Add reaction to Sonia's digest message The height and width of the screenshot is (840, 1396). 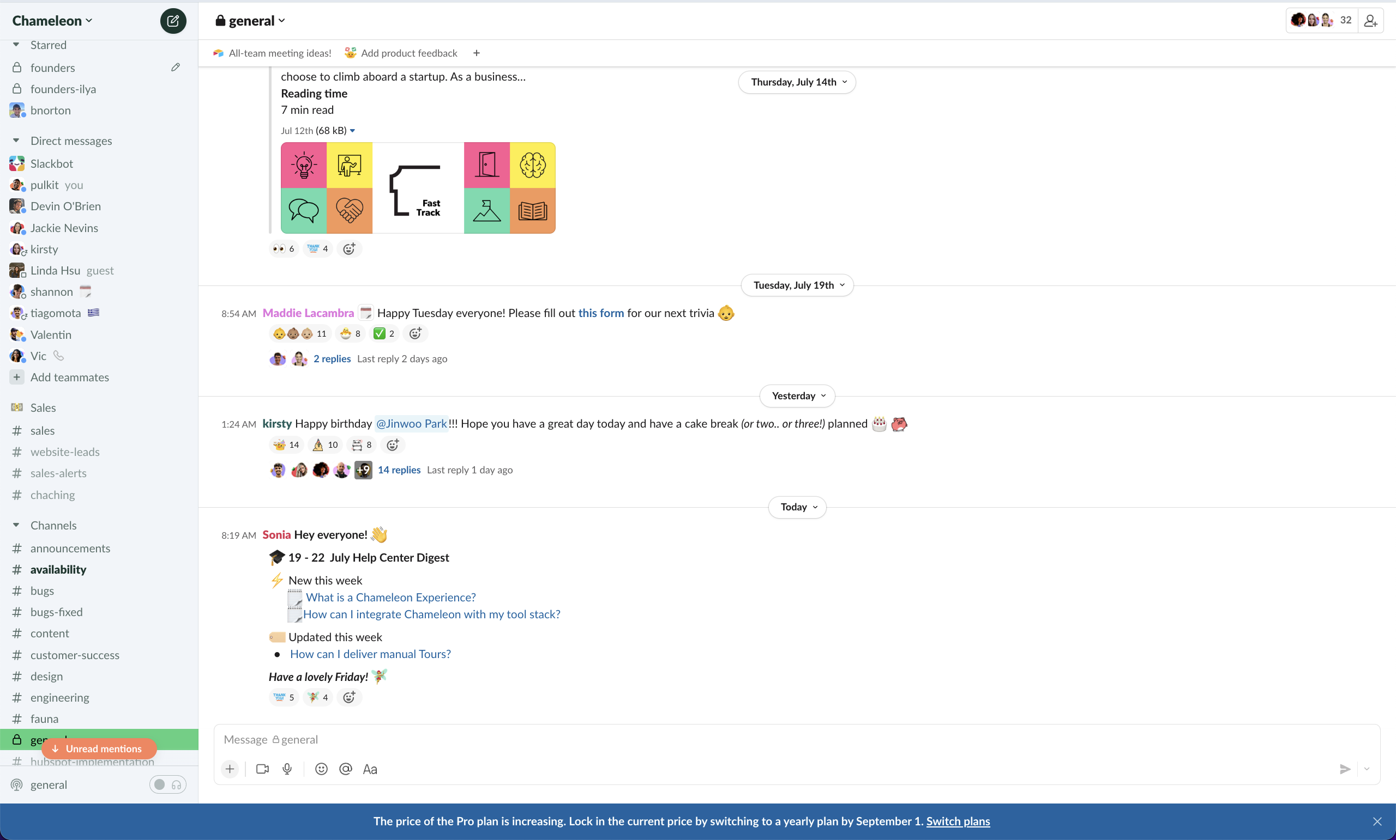349,697
